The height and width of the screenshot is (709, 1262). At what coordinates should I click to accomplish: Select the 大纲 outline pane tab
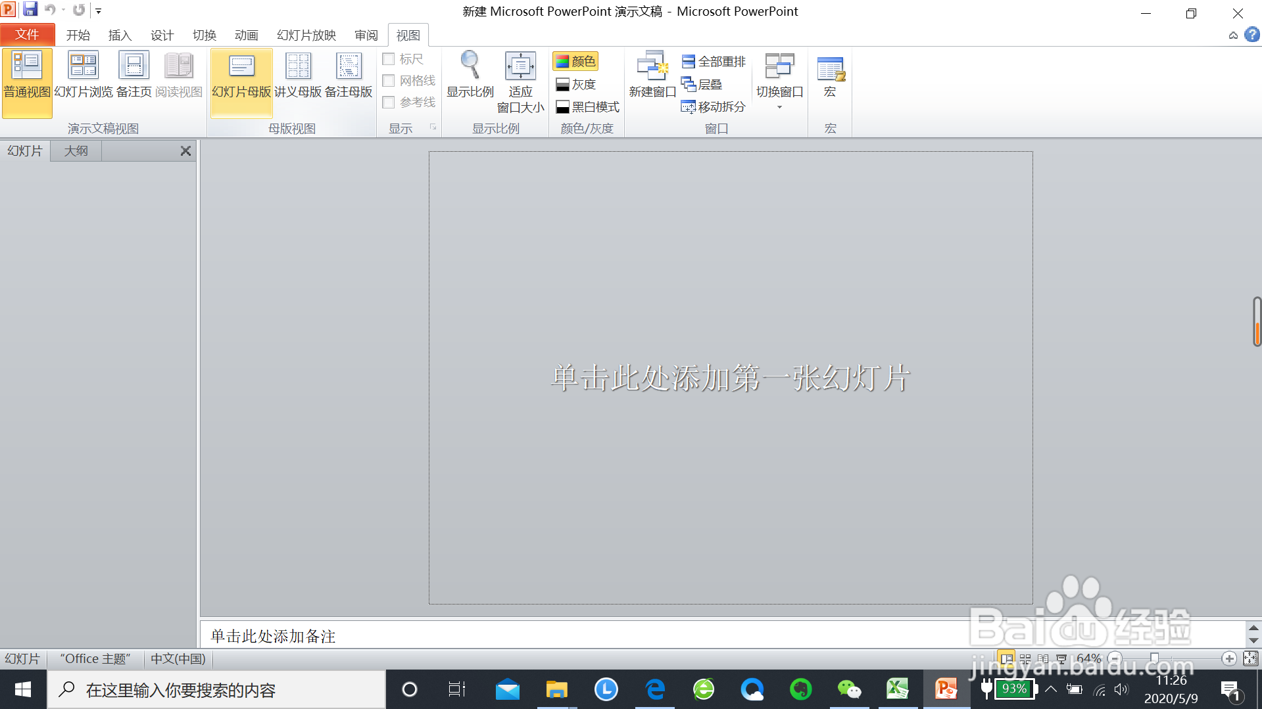point(76,151)
